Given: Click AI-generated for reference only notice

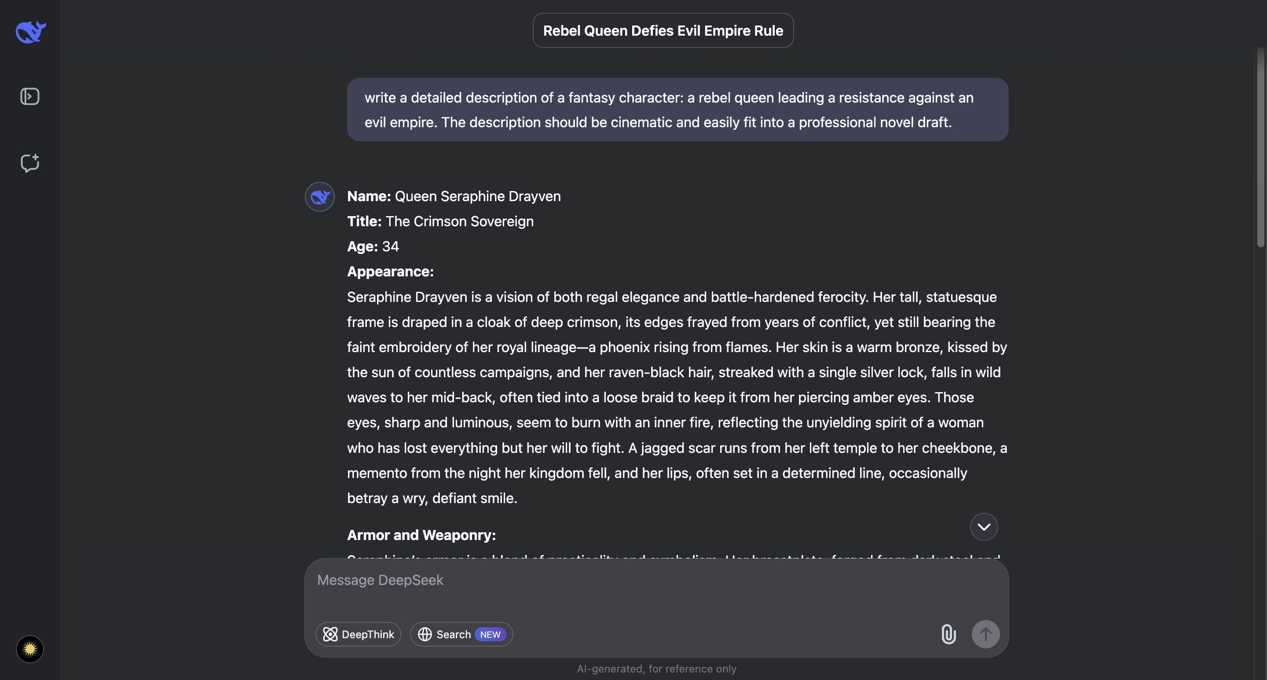Looking at the screenshot, I should [x=656, y=669].
